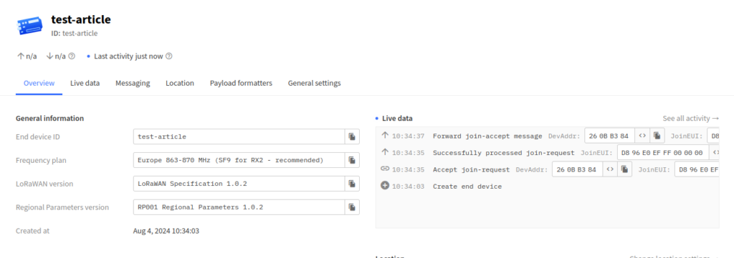Click the uplink n/a counter

(x=27, y=56)
